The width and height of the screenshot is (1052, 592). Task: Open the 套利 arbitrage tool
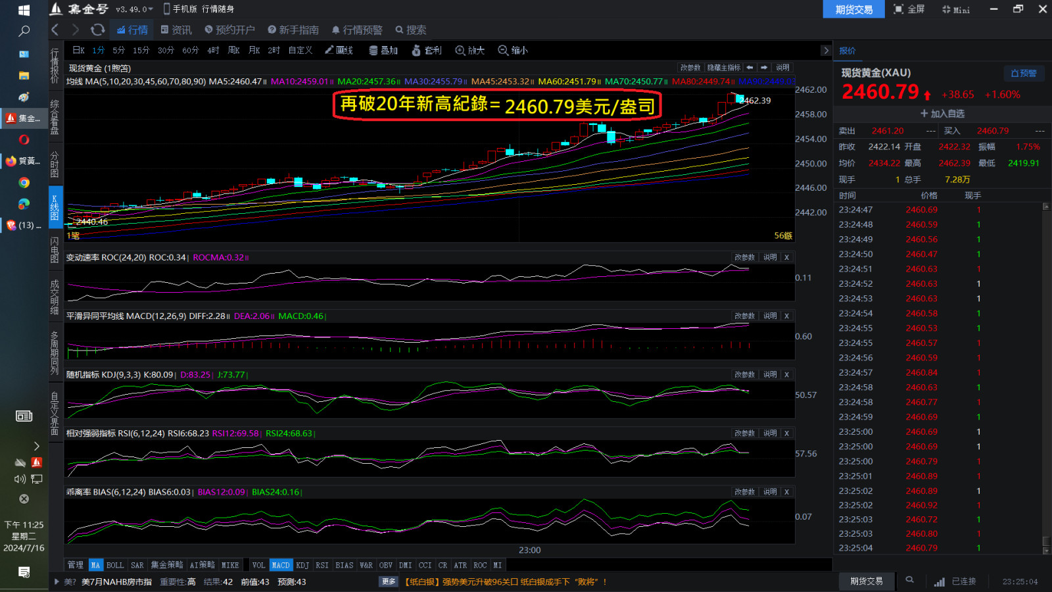[426, 50]
